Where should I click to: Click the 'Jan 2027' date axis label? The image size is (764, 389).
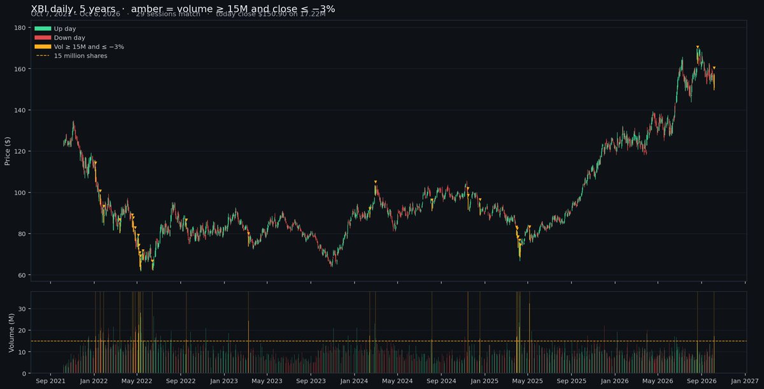[744, 382]
